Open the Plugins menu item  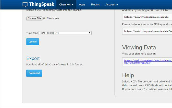click(x=95, y=5)
